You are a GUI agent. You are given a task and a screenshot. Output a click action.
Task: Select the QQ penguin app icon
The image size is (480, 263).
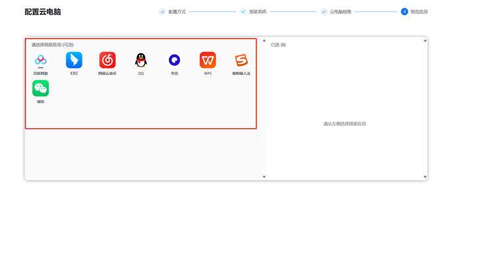141,60
